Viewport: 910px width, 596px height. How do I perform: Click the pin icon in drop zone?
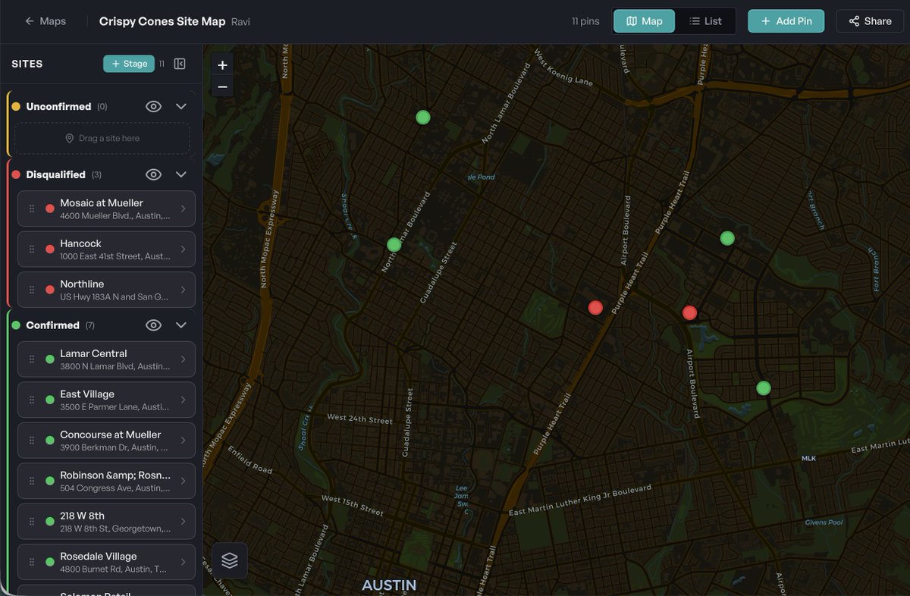70,139
